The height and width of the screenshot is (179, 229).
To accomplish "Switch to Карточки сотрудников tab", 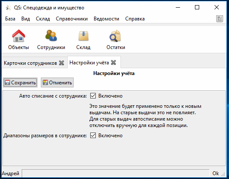I will (x=30, y=63).
